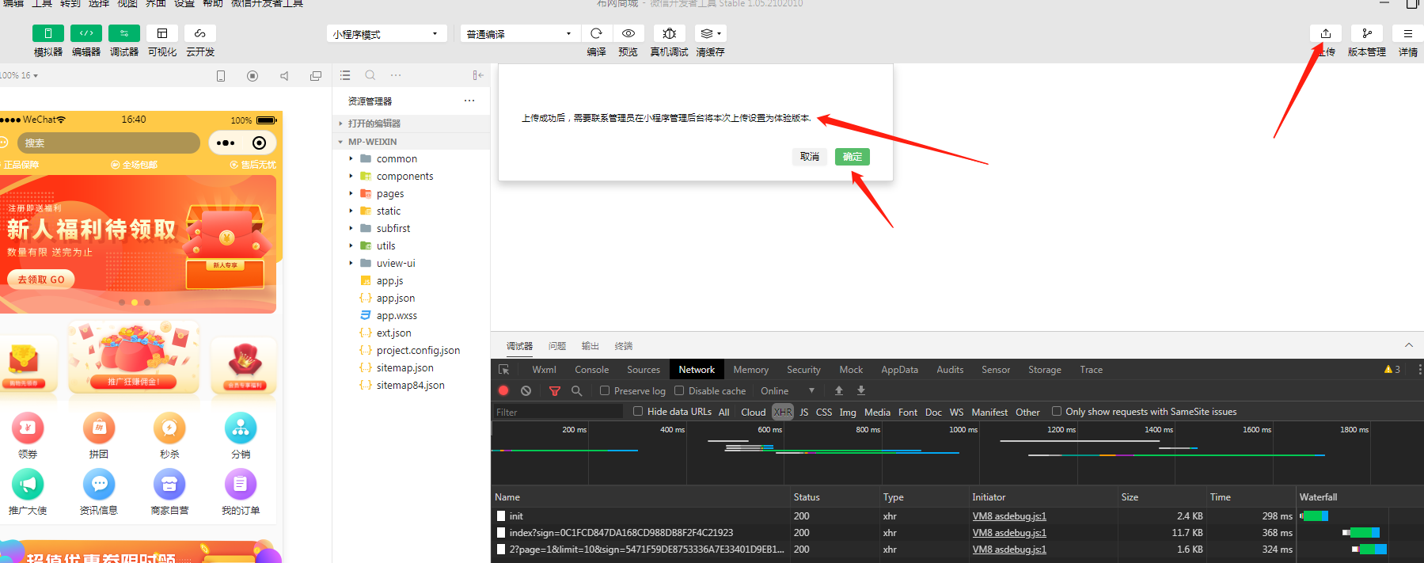Image resolution: width=1424 pixels, height=563 pixels.
Task: Open version management (版本管理)
Action: (1367, 33)
